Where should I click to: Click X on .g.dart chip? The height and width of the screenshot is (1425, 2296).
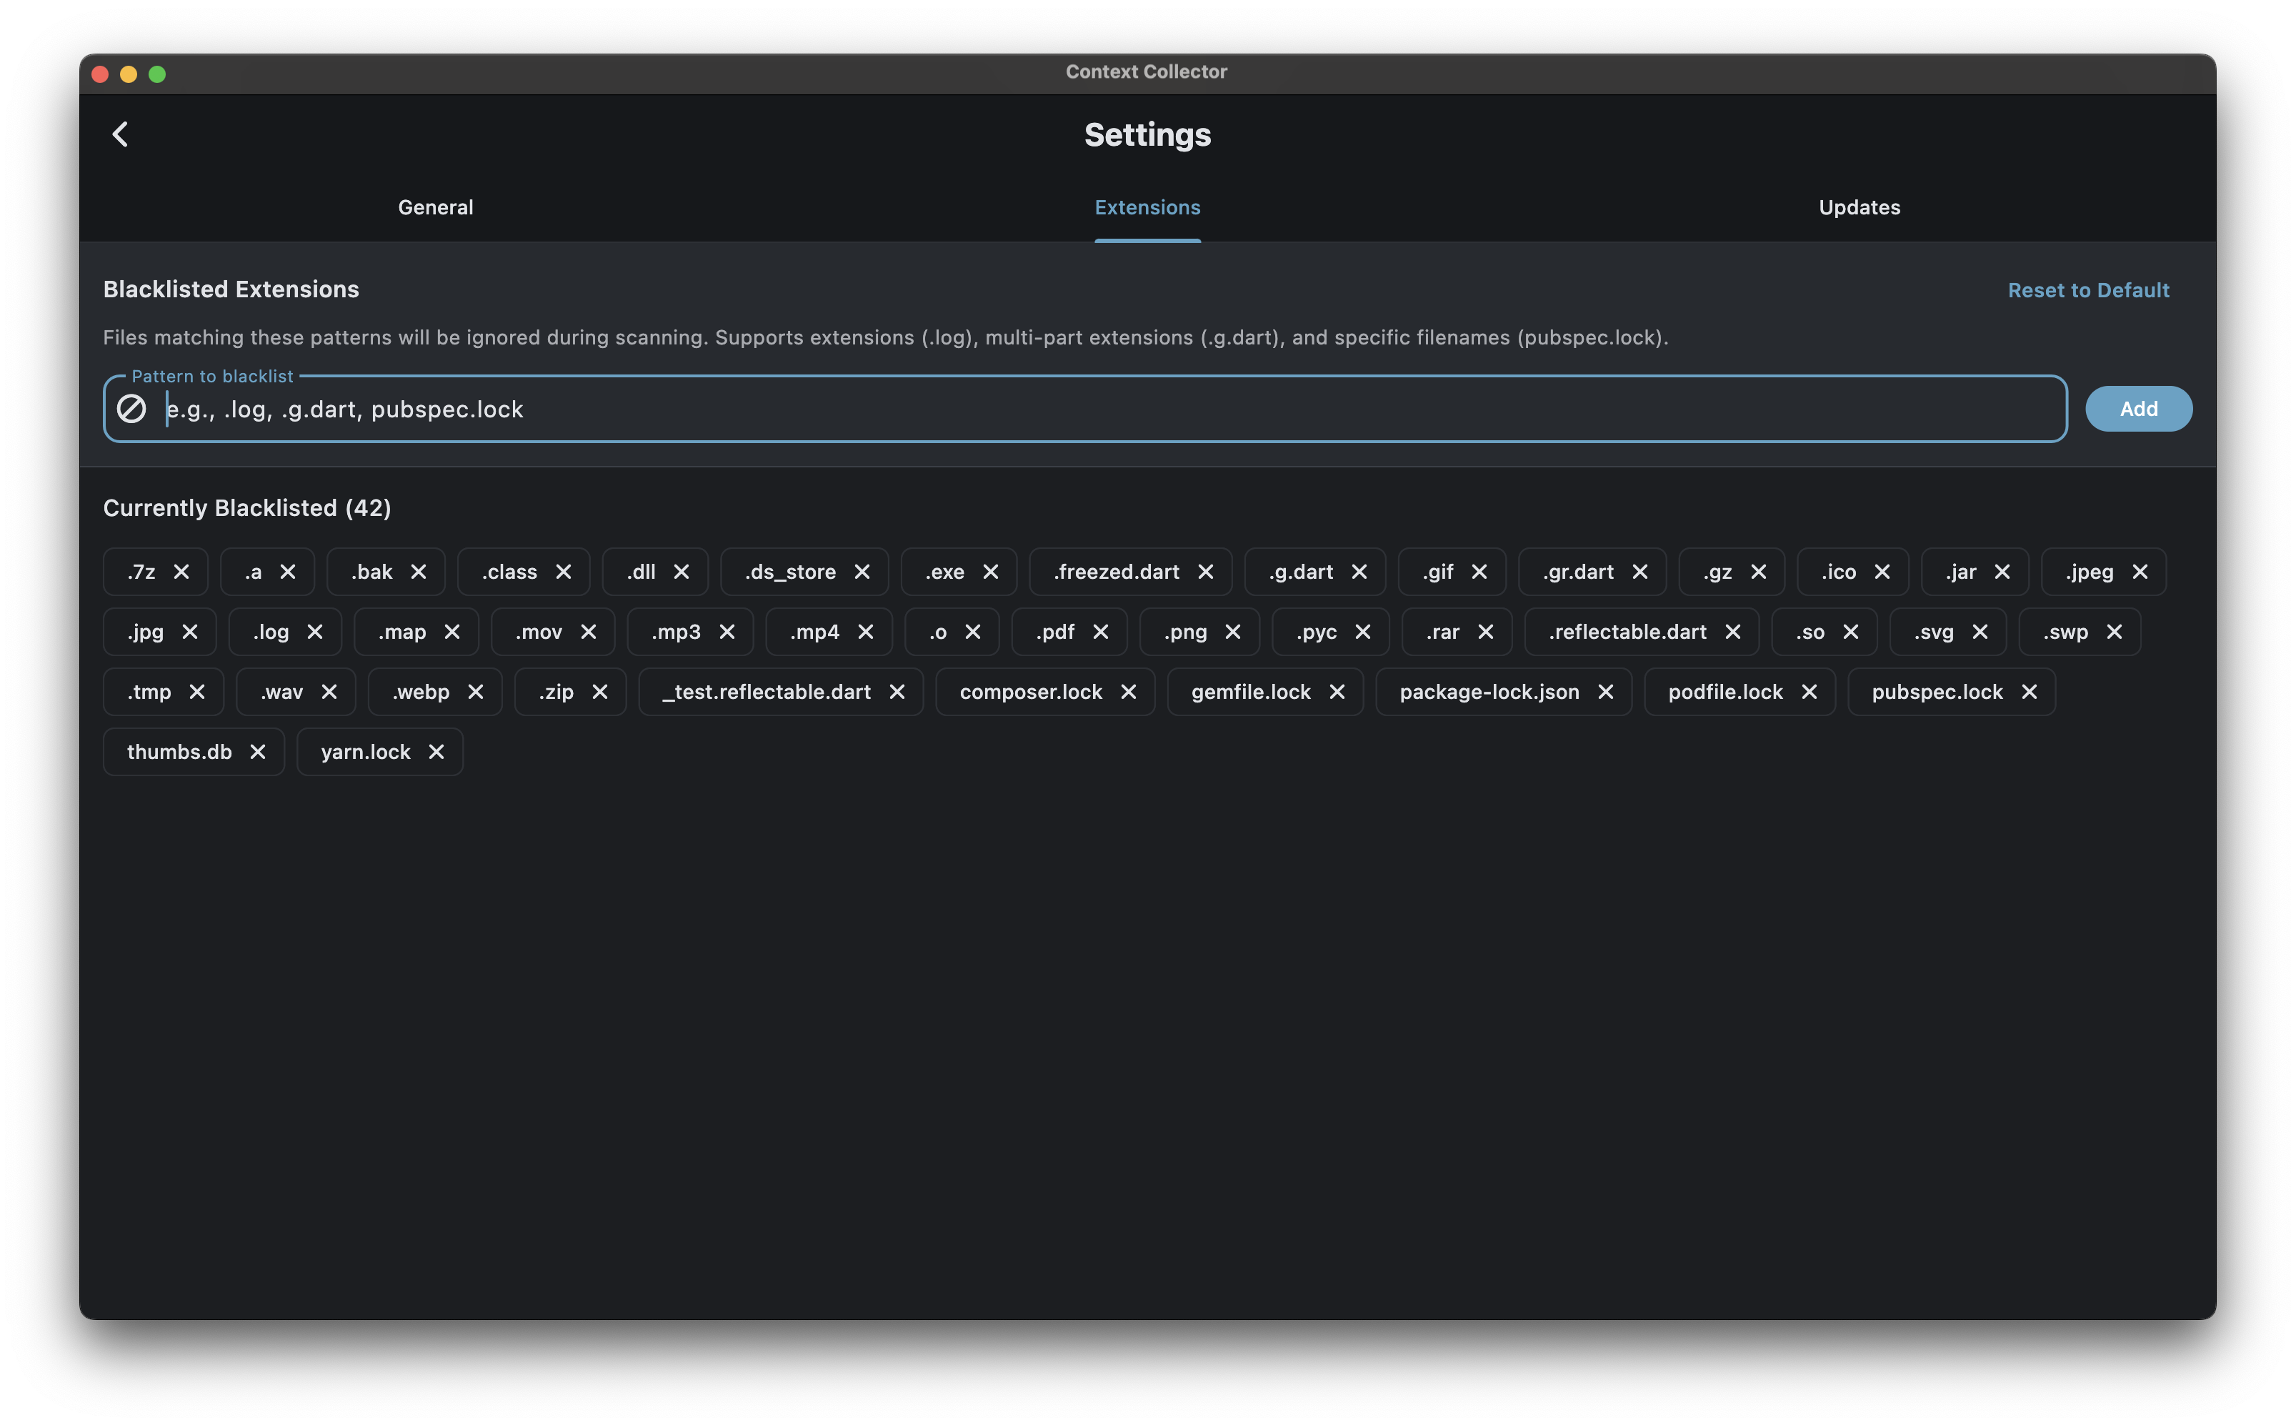(x=1359, y=572)
